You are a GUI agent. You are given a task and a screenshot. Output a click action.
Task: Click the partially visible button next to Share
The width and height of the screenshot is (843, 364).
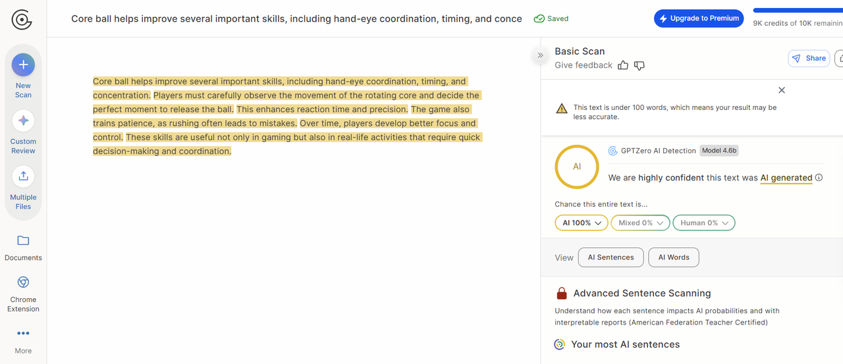(839, 58)
